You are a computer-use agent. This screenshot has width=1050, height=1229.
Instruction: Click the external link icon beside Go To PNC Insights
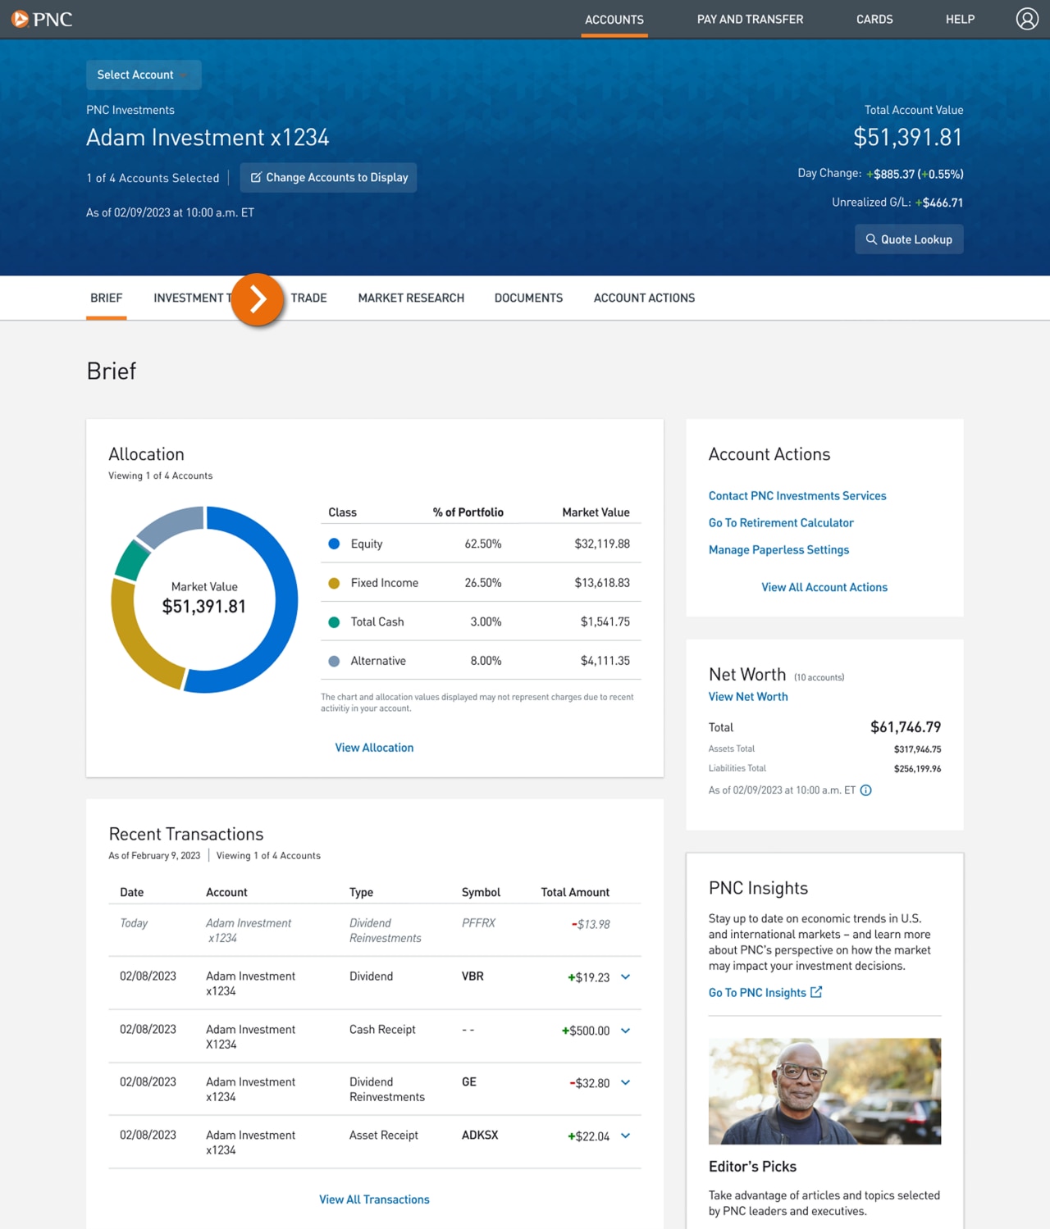[816, 992]
